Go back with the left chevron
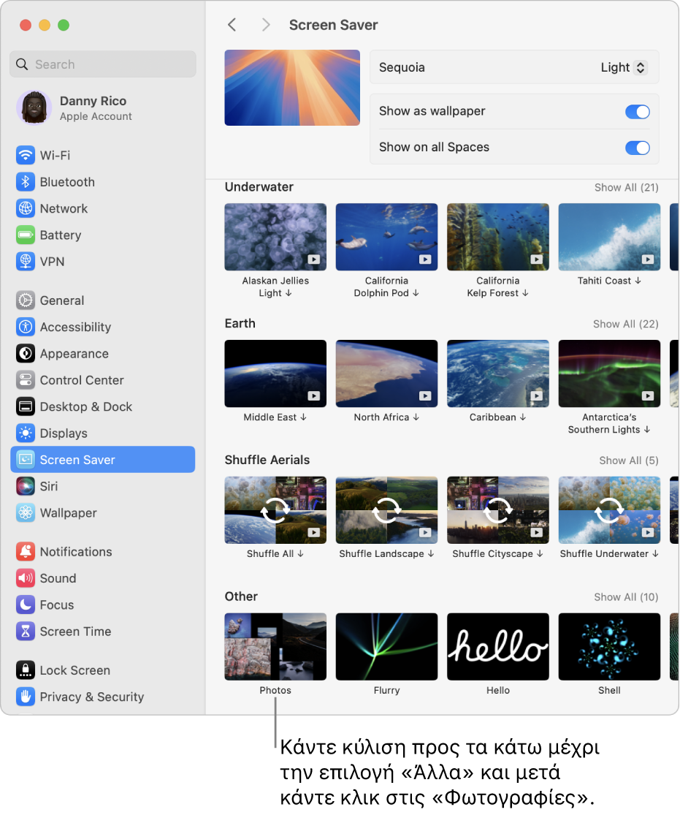The image size is (680, 815). [x=232, y=24]
